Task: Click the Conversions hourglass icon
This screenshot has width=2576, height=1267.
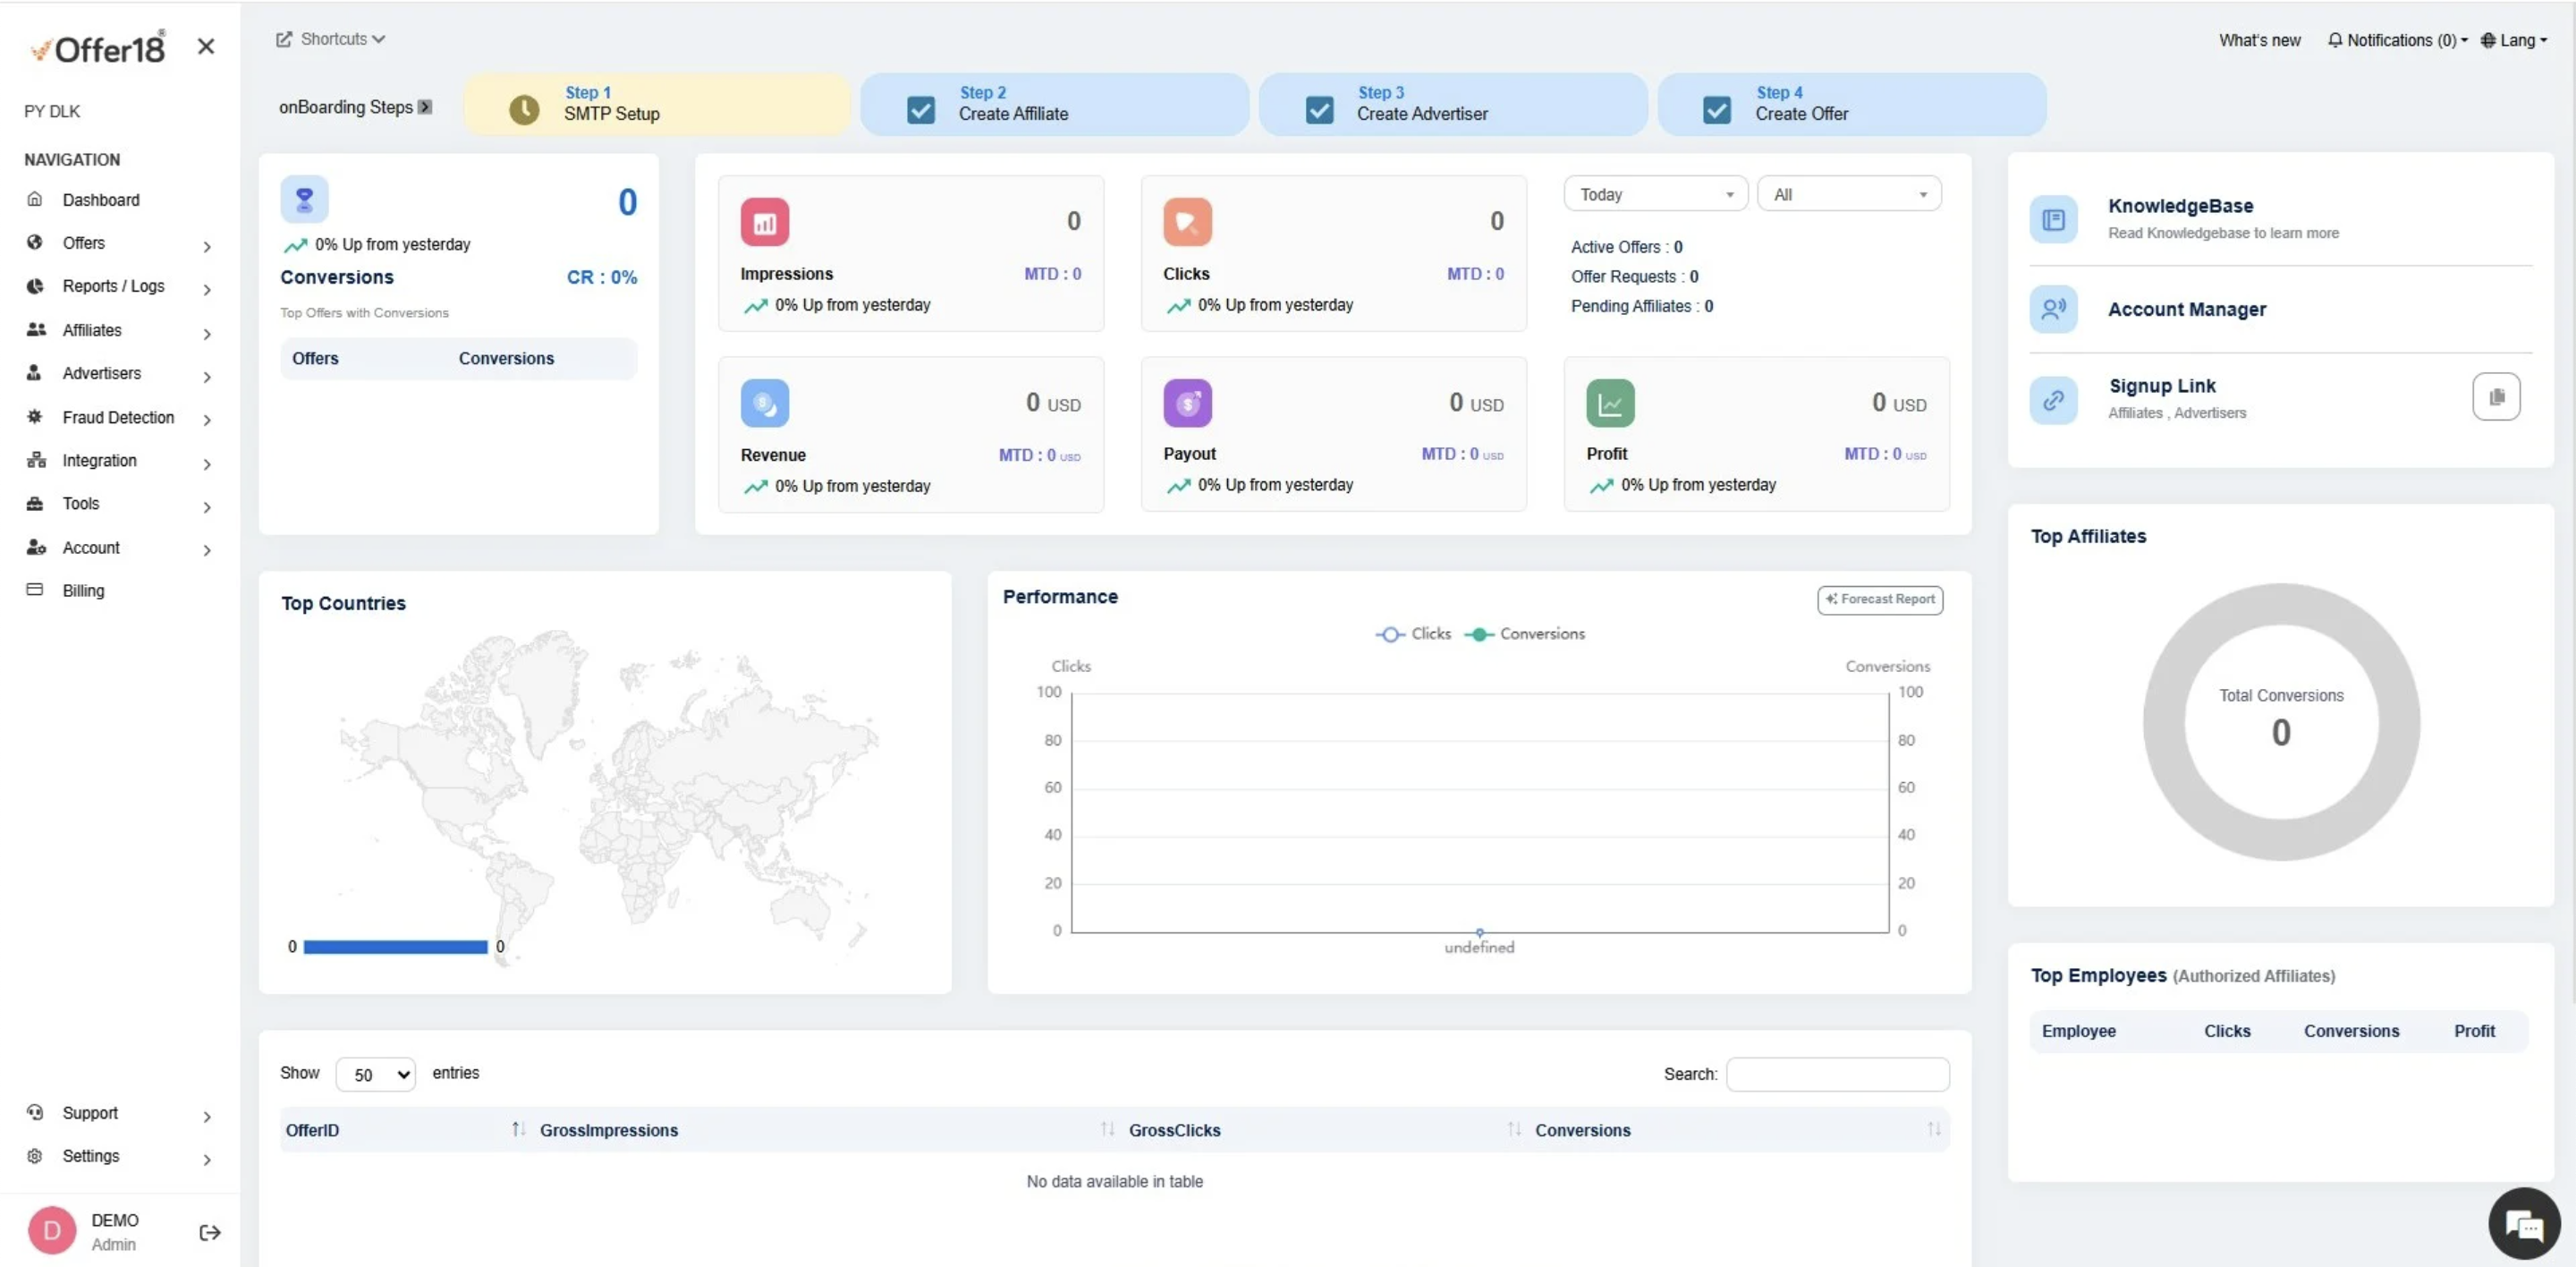Action: (304, 200)
